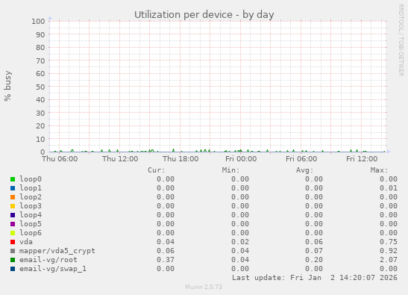Click the email-vg/swap_1 navy swatch

pos(13,269)
